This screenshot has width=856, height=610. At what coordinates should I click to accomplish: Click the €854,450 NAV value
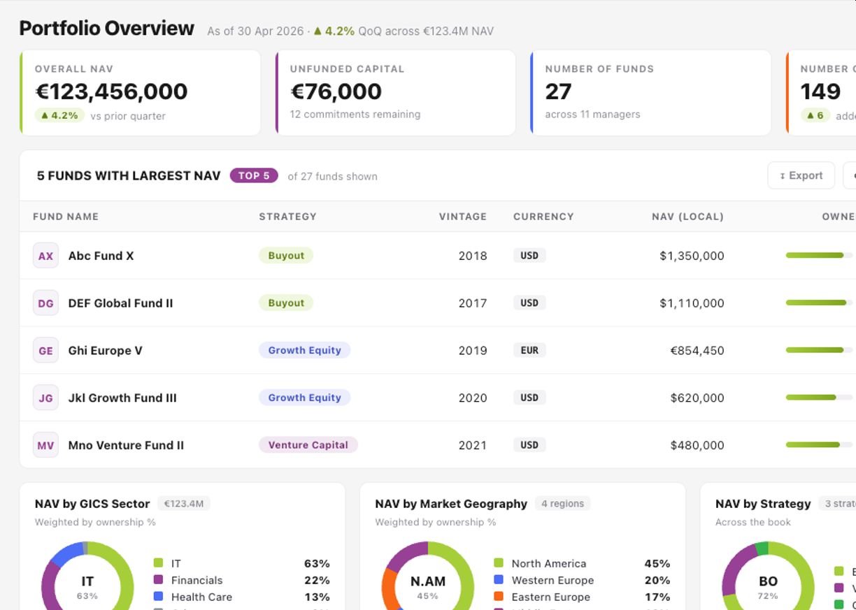pos(697,351)
